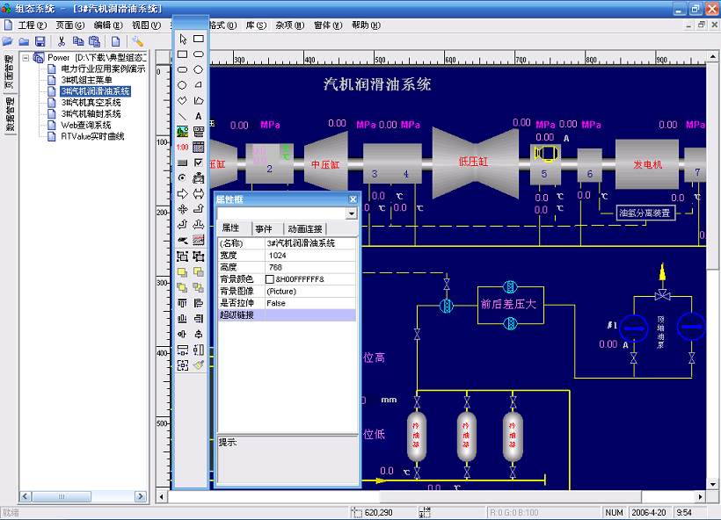
Task: Click the 宽度 value field 1024
Action: (311, 255)
